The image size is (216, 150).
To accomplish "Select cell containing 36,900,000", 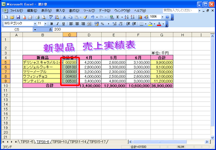I will click(x=162, y=86).
